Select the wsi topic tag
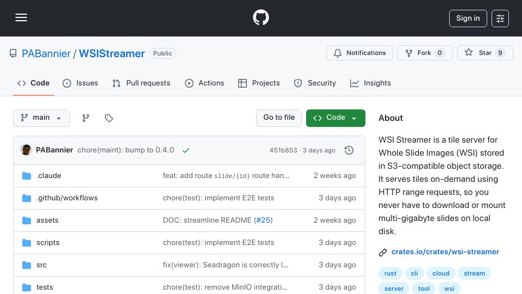 [x=449, y=289]
